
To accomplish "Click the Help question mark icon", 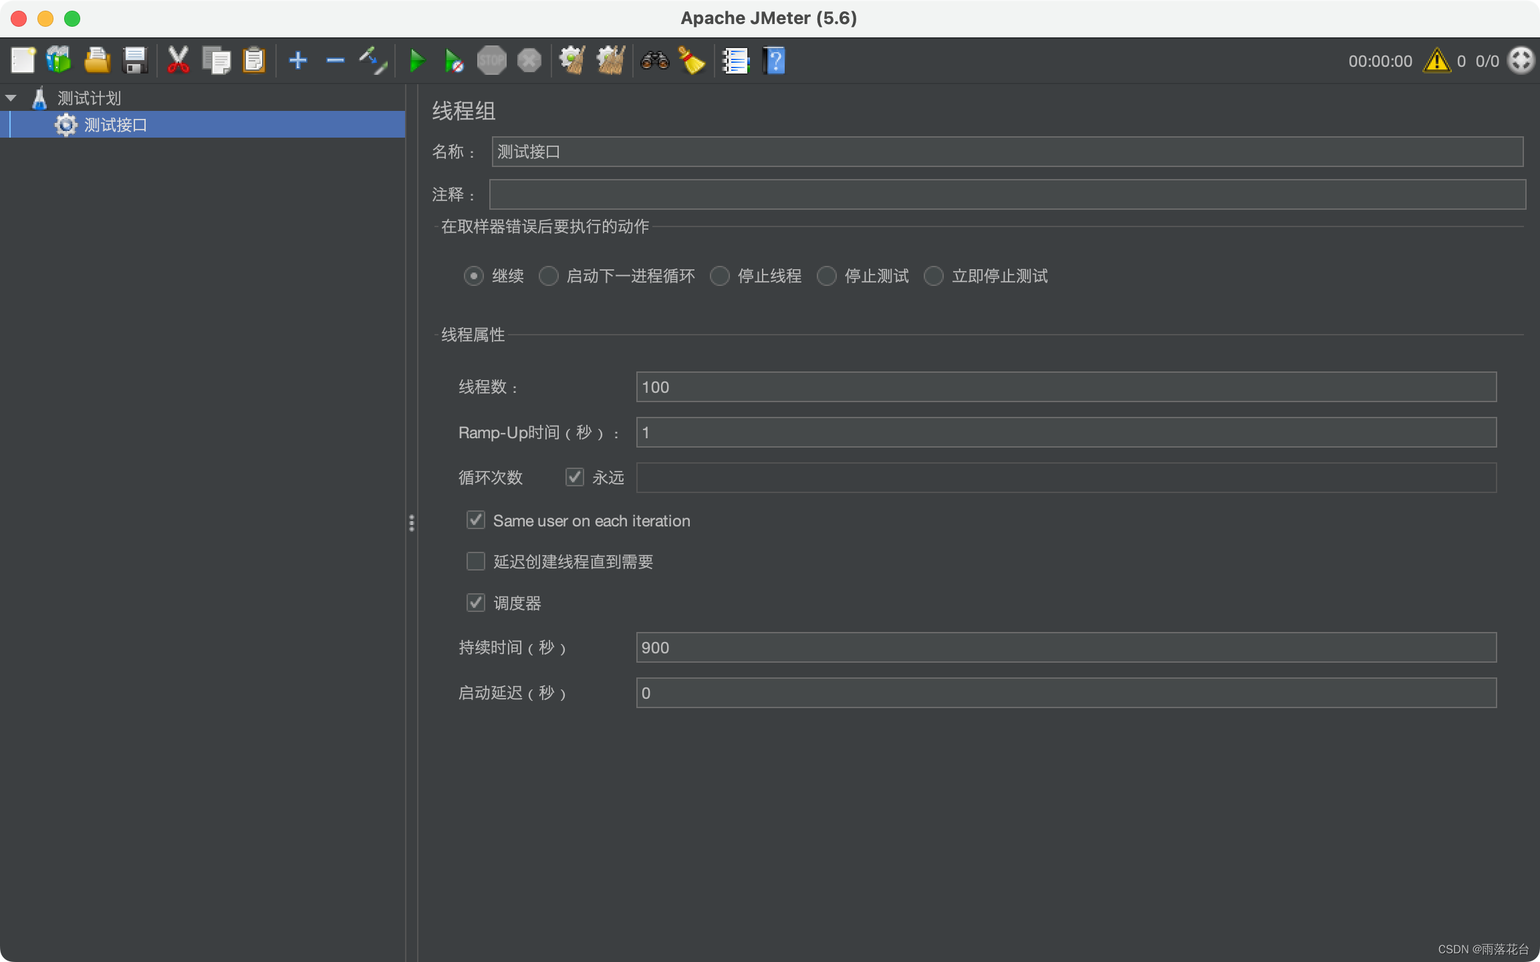I will coord(774,61).
